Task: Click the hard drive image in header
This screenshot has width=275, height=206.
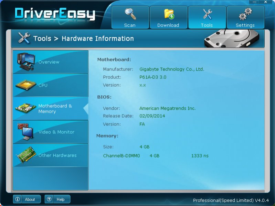Action: tap(232, 39)
